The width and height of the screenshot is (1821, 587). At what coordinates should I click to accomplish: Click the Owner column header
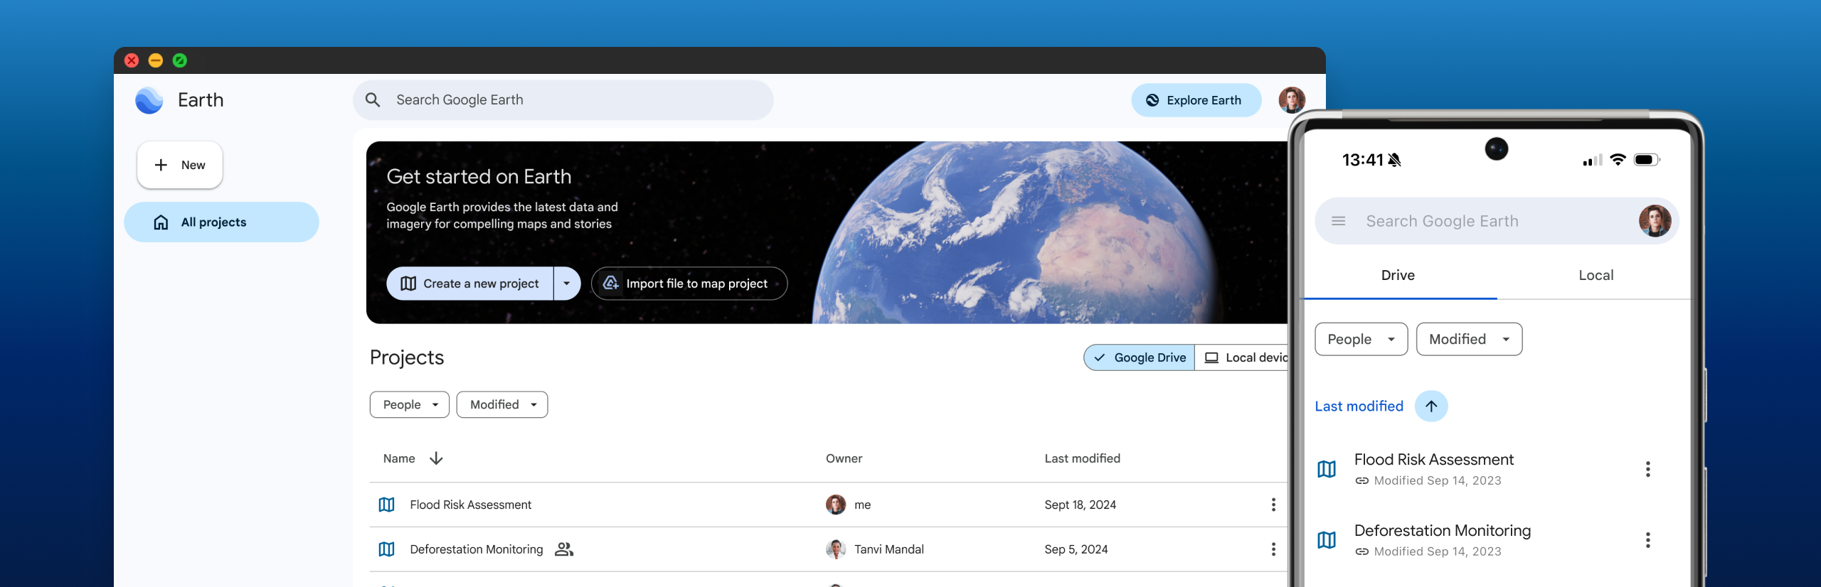(x=844, y=458)
